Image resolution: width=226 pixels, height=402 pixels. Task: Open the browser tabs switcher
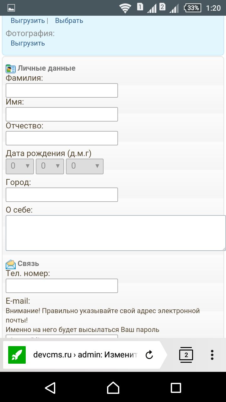click(x=186, y=355)
